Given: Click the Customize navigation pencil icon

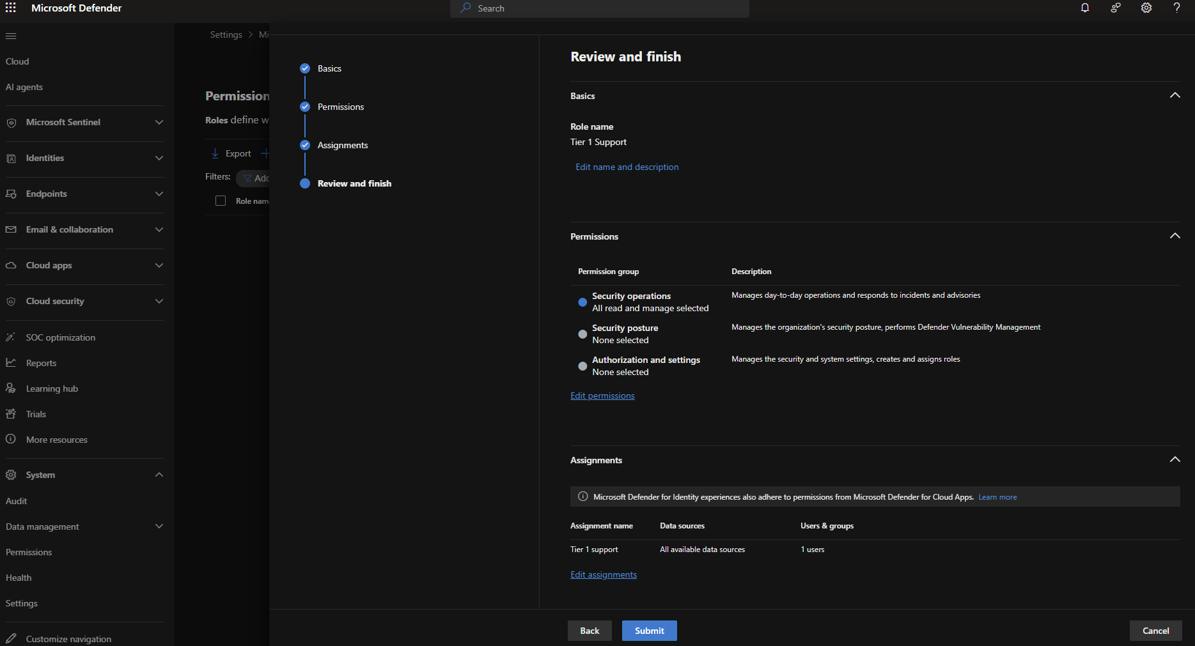Looking at the screenshot, I should pyautogui.click(x=11, y=638).
